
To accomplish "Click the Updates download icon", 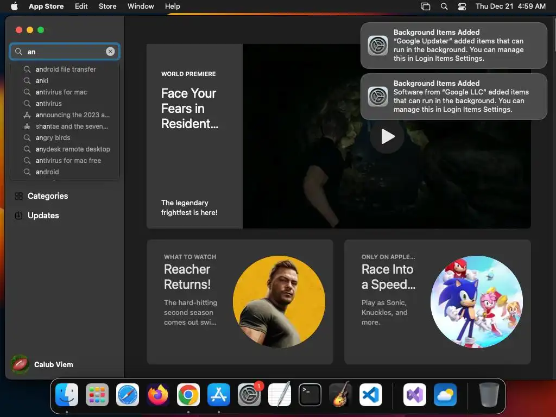I will [19, 215].
